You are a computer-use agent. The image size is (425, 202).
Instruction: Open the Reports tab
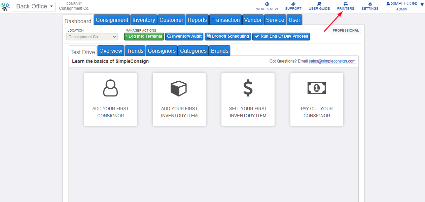(197, 20)
